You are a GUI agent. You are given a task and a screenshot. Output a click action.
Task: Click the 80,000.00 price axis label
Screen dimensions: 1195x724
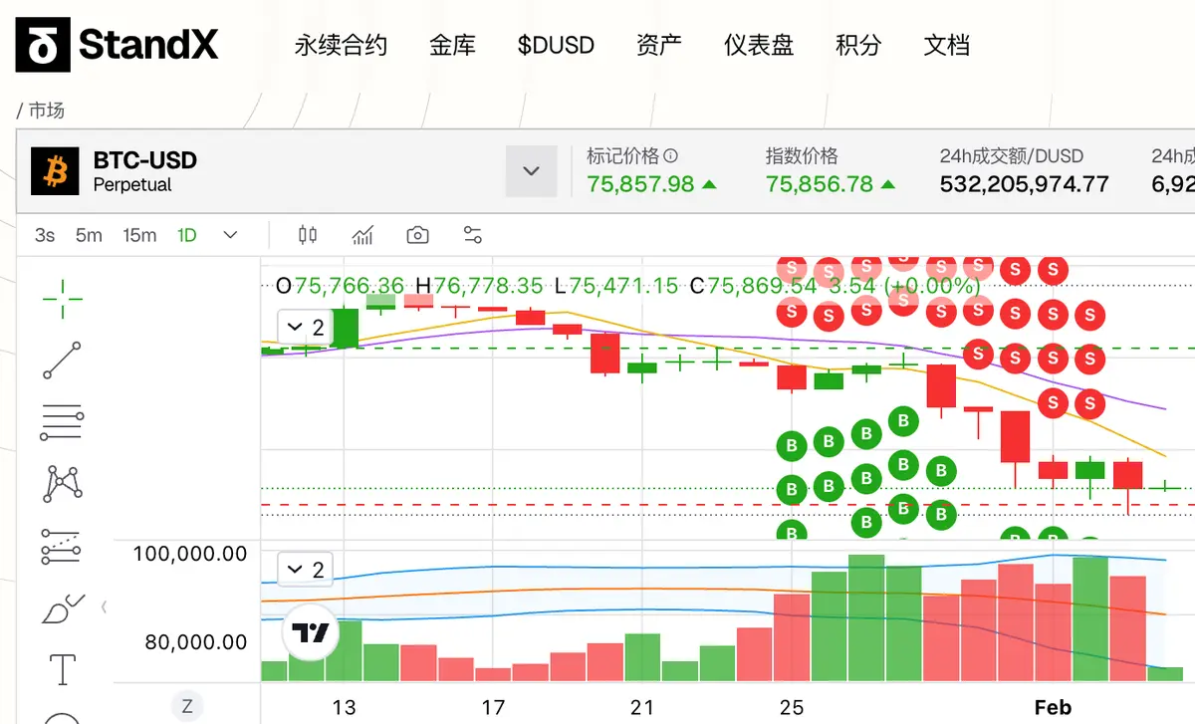[x=196, y=642]
